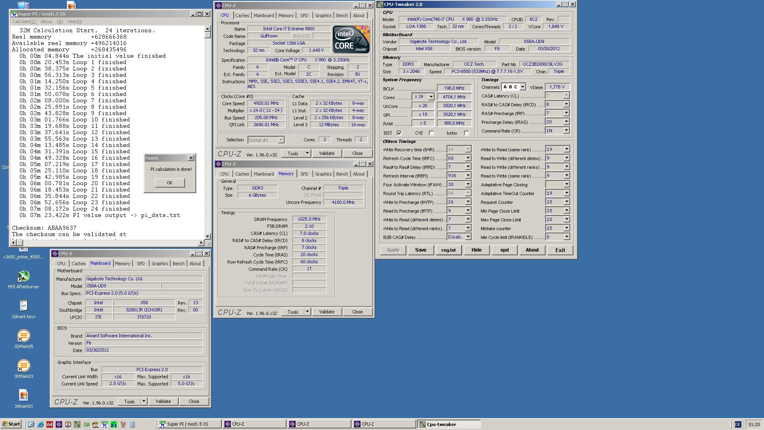Toggle the EIST checkbox in CPU-Tweaker
The height and width of the screenshot is (430, 764).
pyautogui.click(x=399, y=133)
